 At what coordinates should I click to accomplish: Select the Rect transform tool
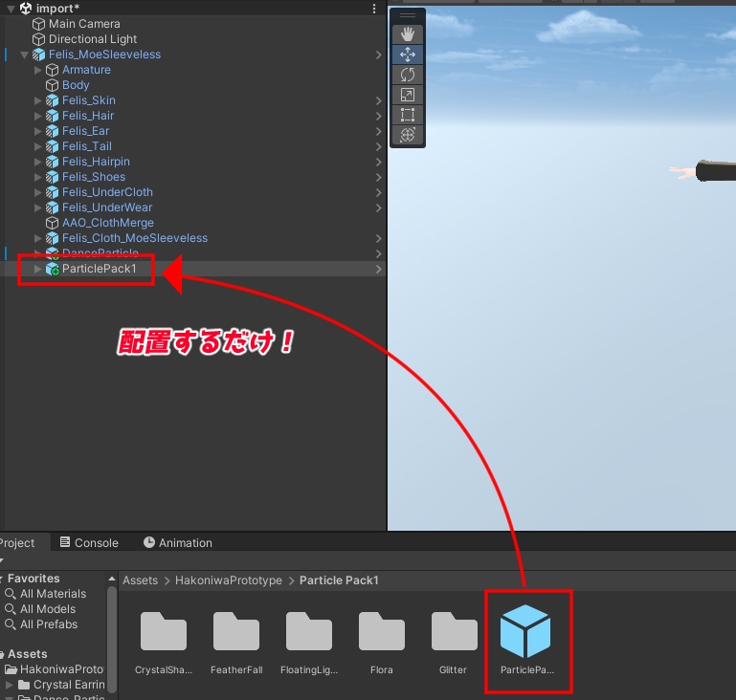(x=408, y=115)
